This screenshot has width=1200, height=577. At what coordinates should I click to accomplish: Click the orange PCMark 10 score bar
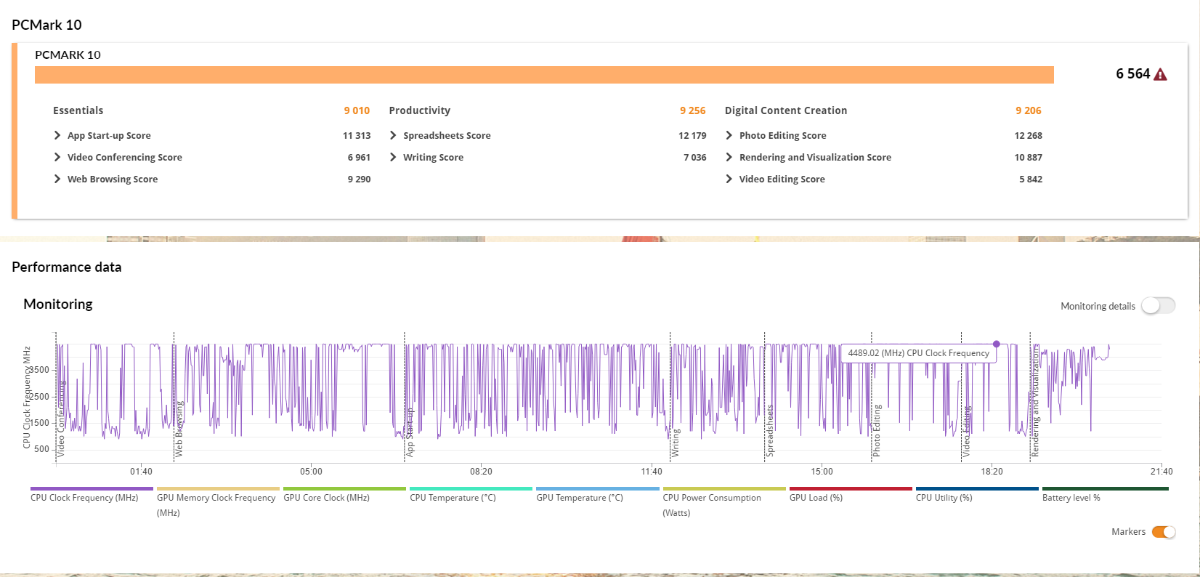tap(544, 75)
